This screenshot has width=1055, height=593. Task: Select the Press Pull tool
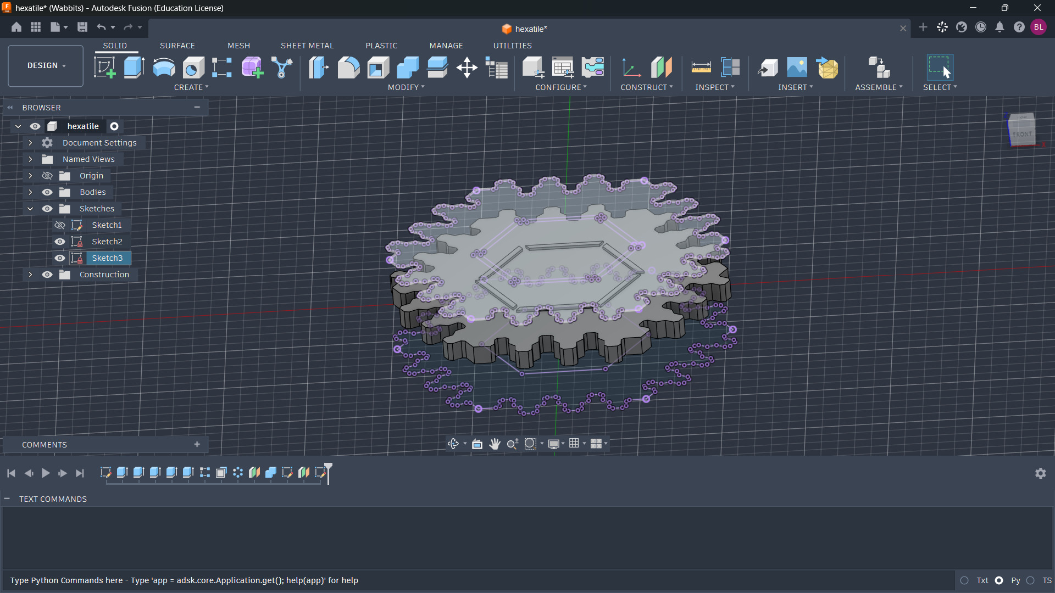[319, 68]
